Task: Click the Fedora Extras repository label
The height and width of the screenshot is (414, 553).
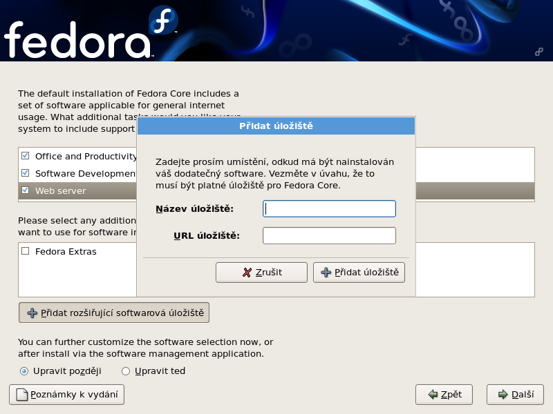Action: (x=66, y=252)
